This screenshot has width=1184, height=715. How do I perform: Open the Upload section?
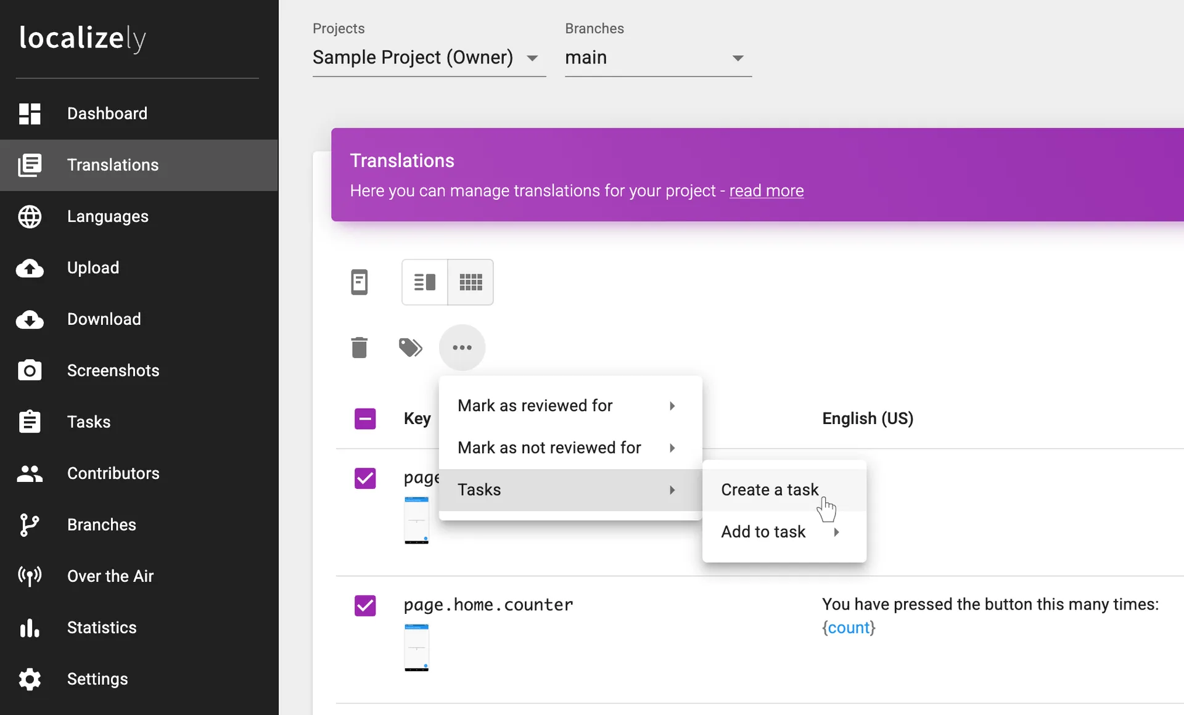92,268
